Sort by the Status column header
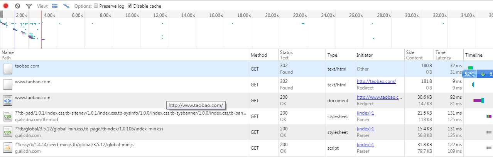The image size is (493, 157). [x=302, y=55]
